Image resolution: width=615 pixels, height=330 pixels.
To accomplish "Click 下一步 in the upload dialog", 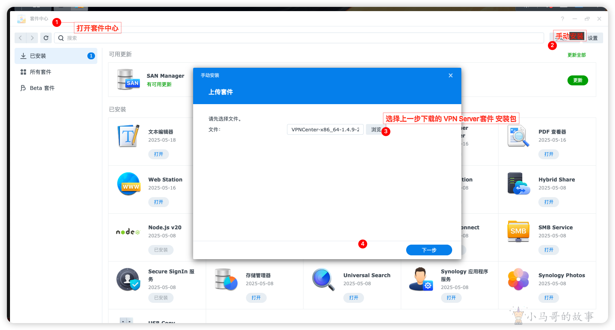I will point(429,250).
